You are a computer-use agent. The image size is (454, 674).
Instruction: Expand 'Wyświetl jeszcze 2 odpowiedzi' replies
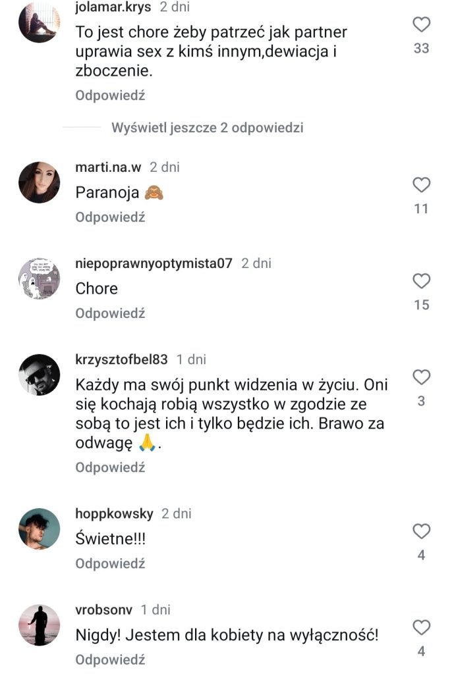point(207,128)
